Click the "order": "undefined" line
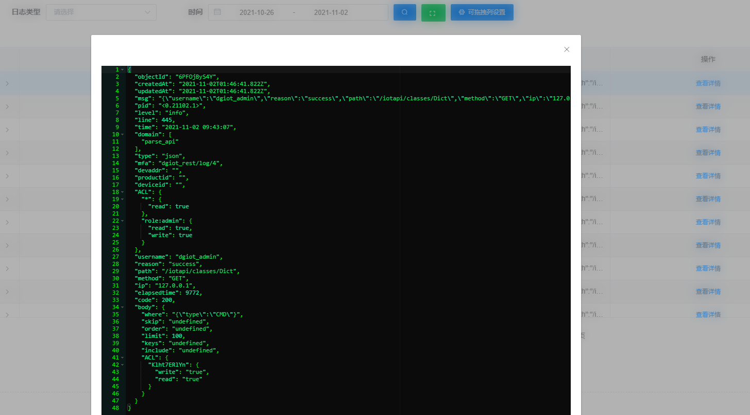The image size is (750, 415). click(177, 329)
